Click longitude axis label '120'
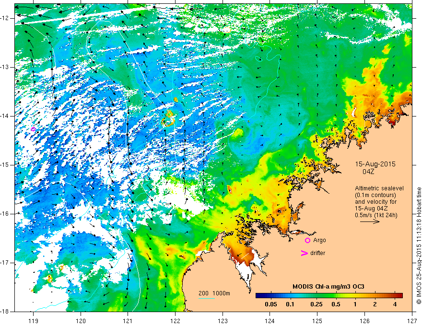422x326 pixels. 81,321
